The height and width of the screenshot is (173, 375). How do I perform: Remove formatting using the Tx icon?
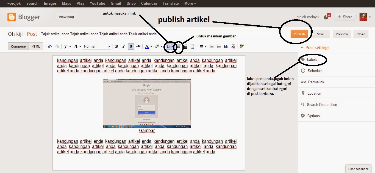coord(233,46)
